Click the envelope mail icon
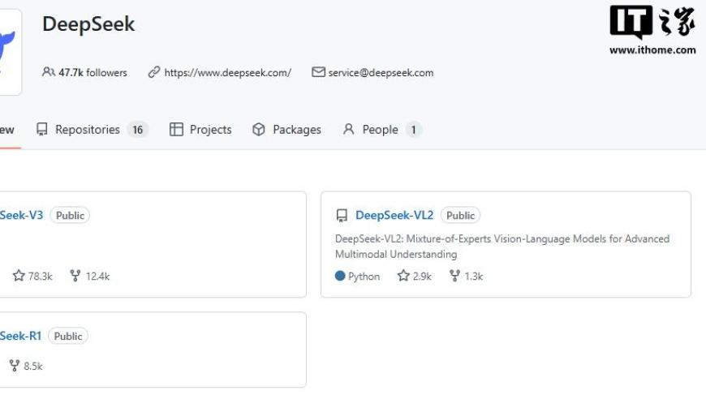 pyautogui.click(x=318, y=72)
